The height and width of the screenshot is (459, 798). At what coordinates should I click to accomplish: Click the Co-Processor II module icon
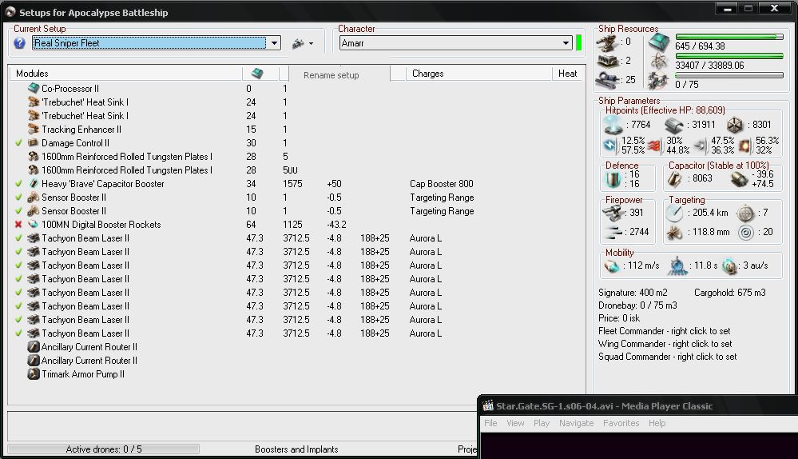34,88
